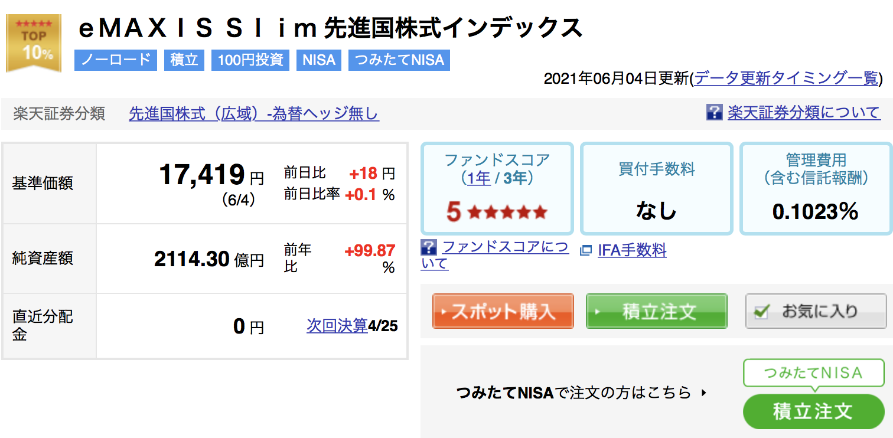Screen dimensions: 893x438
Task: Select the 積立 tag
Action: click(x=184, y=60)
